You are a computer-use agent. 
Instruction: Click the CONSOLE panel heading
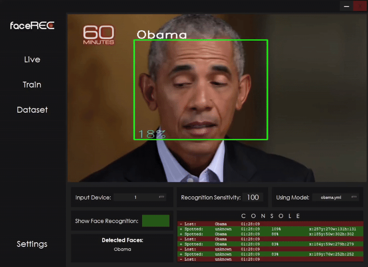(270, 216)
